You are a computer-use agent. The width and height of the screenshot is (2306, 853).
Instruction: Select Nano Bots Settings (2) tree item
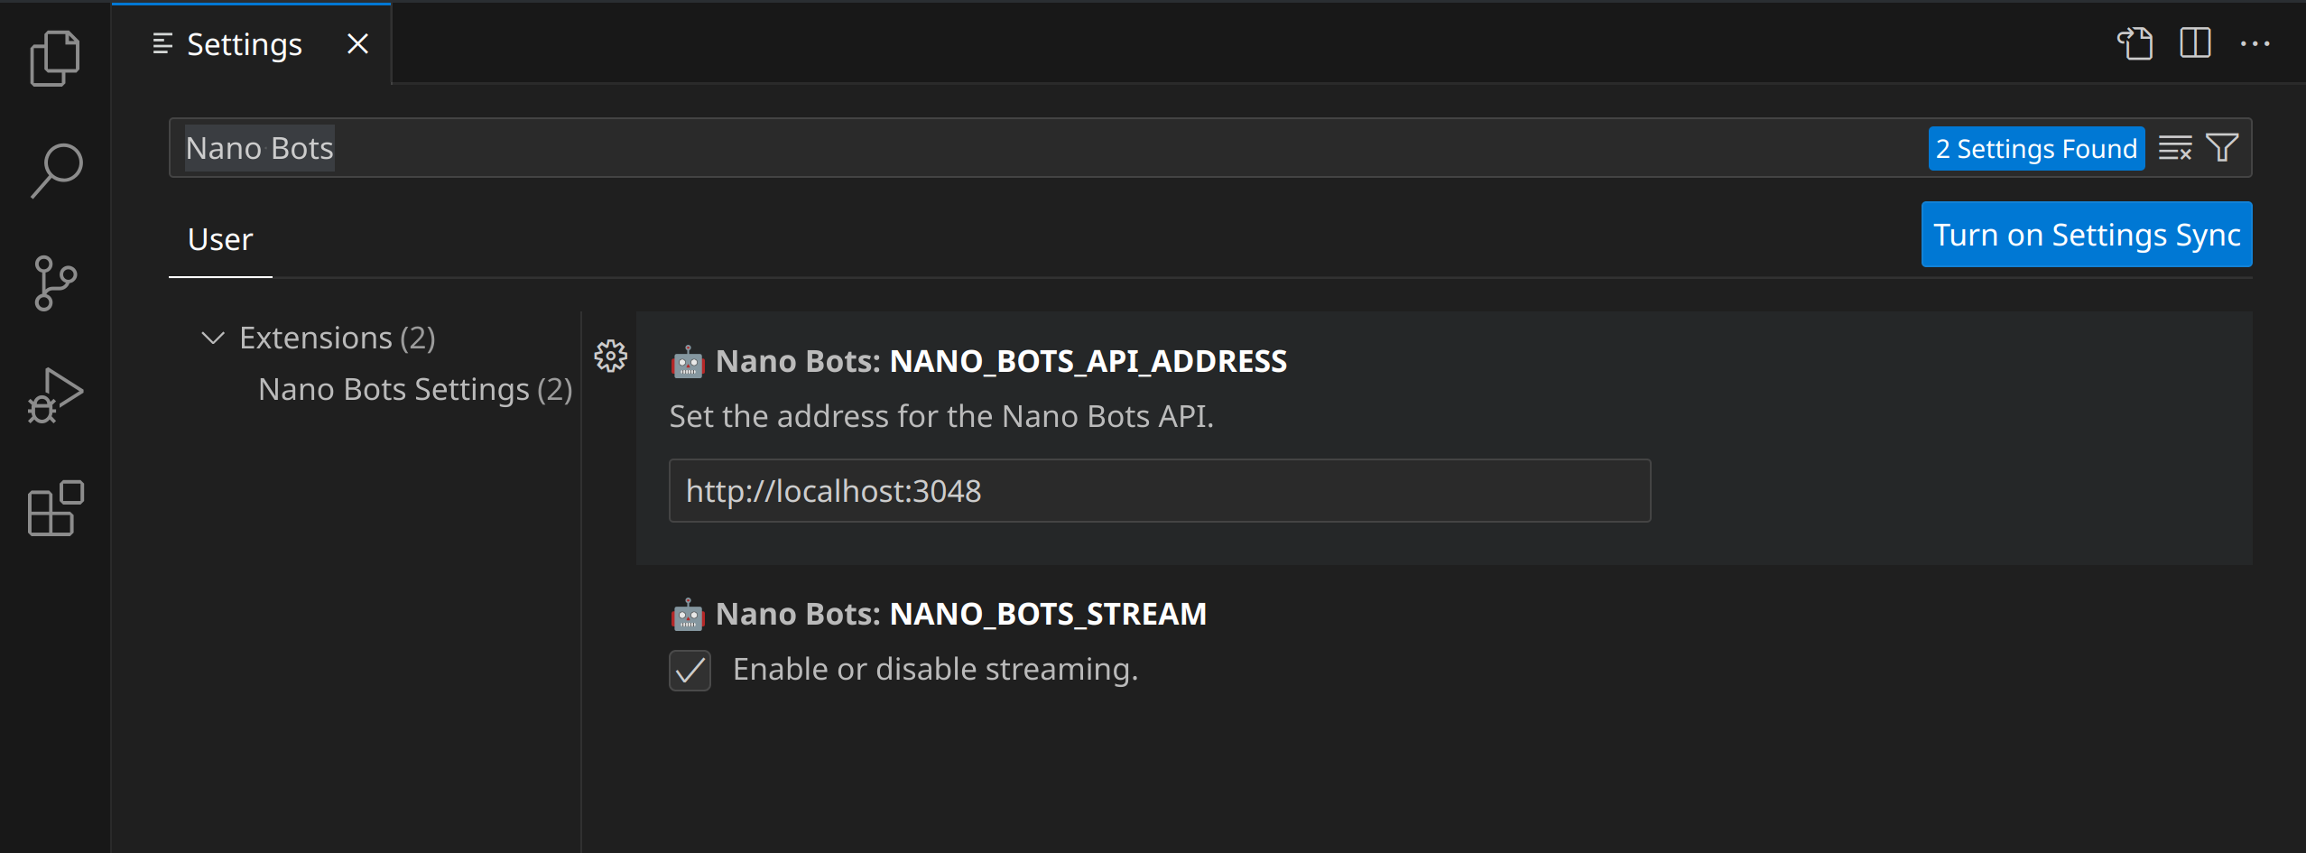click(415, 389)
